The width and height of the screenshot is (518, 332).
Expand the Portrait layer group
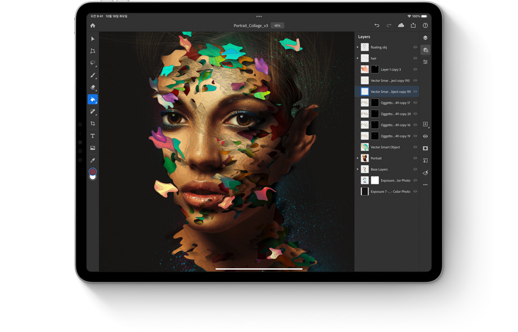357,158
